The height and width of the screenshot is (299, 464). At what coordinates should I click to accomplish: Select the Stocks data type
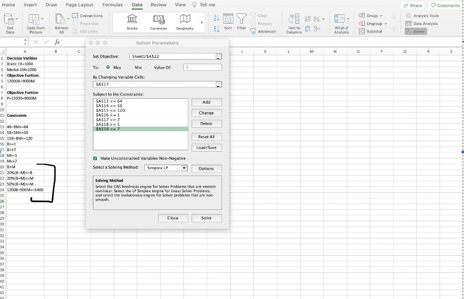(x=132, y=19)
